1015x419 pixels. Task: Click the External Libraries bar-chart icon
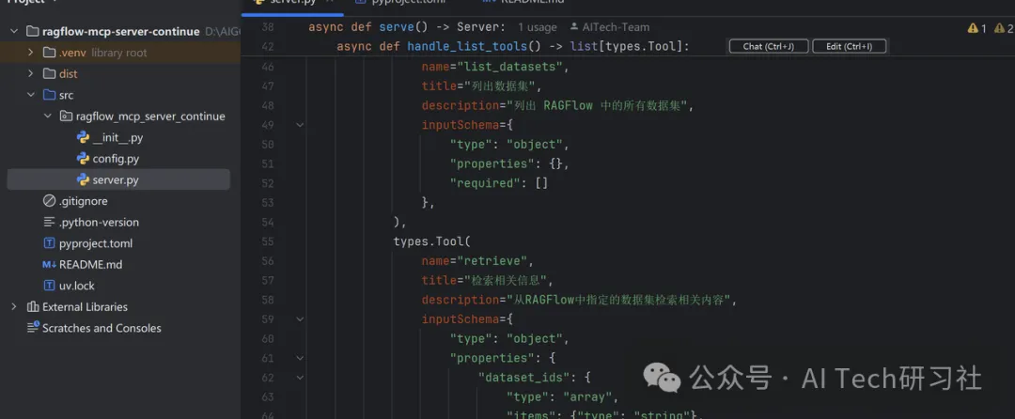32,306
